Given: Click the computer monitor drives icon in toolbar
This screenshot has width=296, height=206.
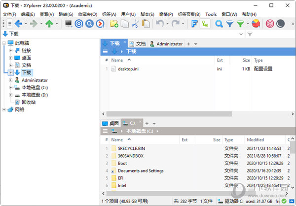Looking at the screenshot, I should (69, 24).
